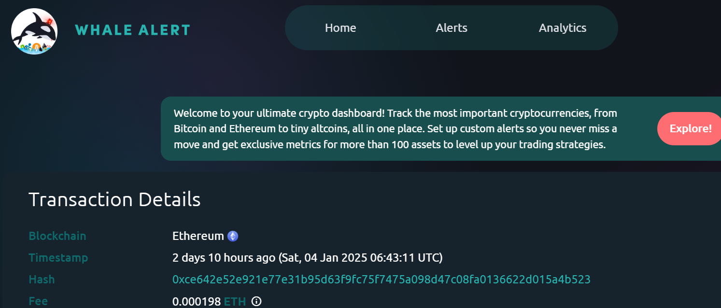Open the fee info circle icon

(x=256, y=302)
